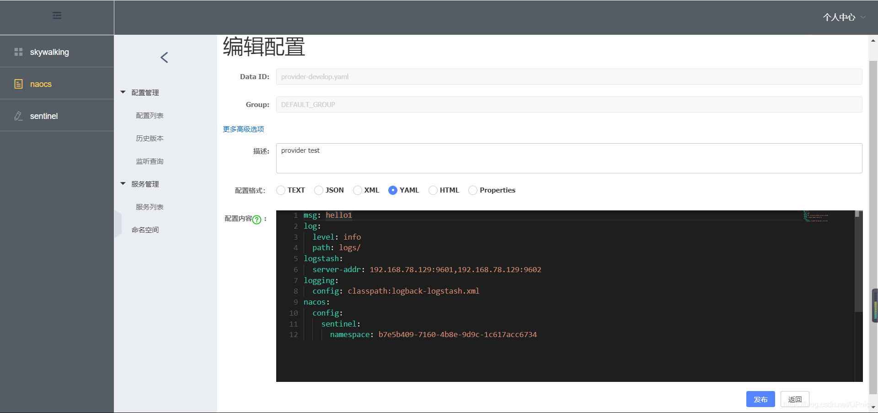Collapse the 配置管理 section
Screen dimensions: 878x413
[123, 92]
